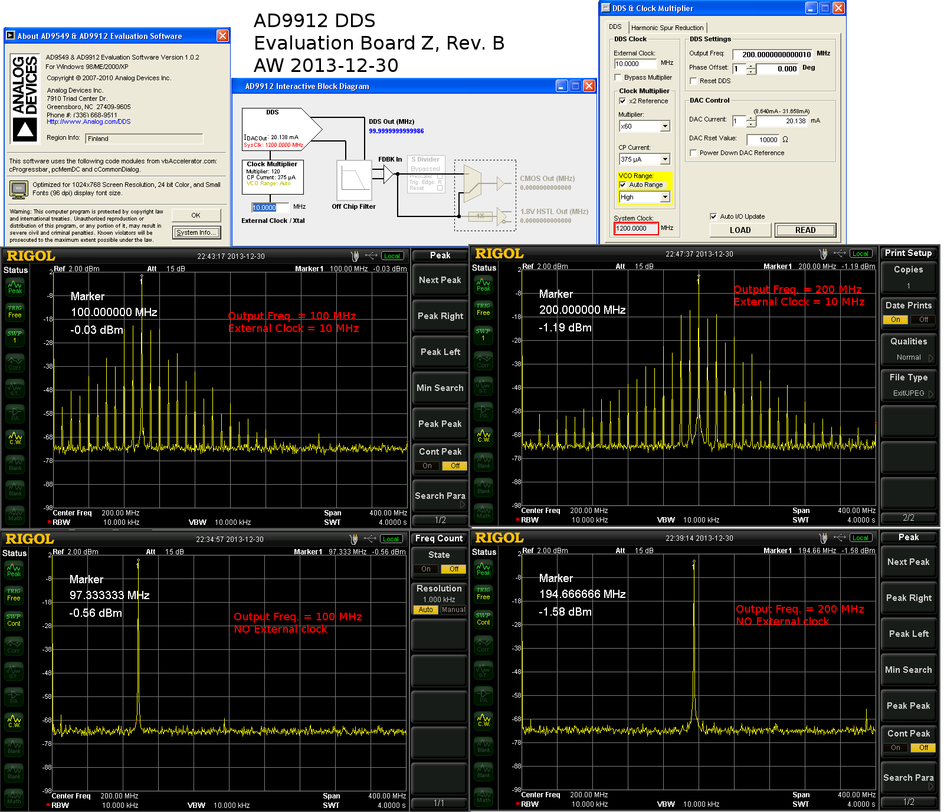This screenshot has width=944, height=812.
Task: Open the Multiplier x60 dropdown
Action: pos(665,126)
